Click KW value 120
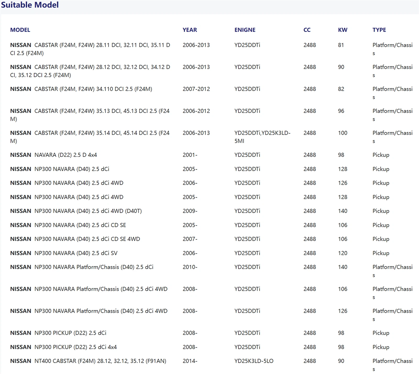This screenshot has height=374, width=419. [343, 253]
